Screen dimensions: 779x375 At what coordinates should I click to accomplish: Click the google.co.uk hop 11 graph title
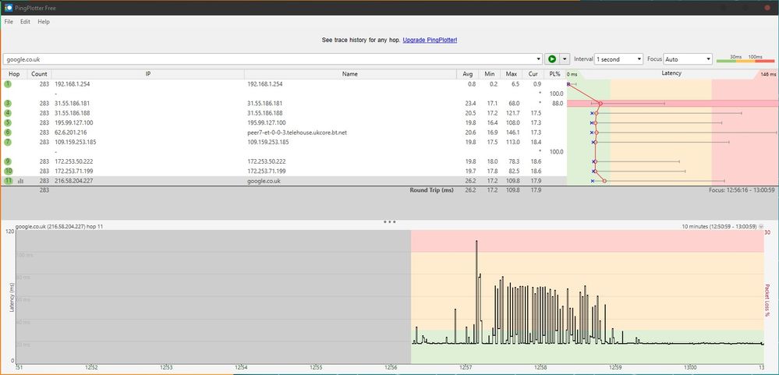pos(59,227)
